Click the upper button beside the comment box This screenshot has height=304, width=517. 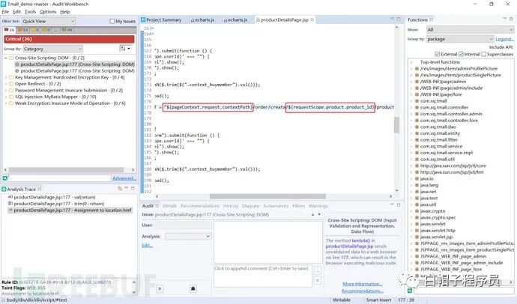tap(317, 271)
